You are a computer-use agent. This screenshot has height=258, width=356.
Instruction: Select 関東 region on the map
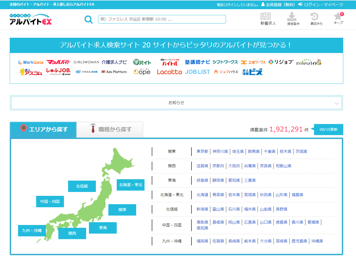[x=122, y=210]
